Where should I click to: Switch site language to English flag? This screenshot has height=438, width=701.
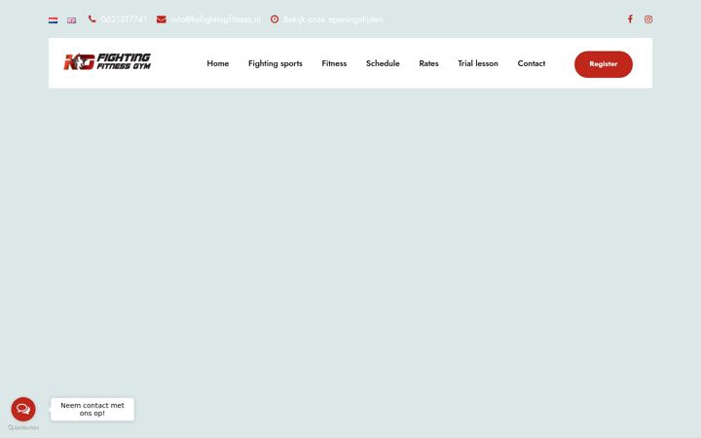coord(71,20)
